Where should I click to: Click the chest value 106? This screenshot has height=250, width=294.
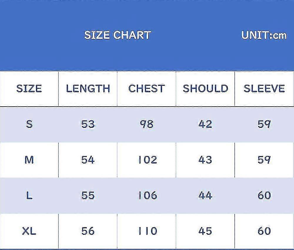[x=148, y=195]
